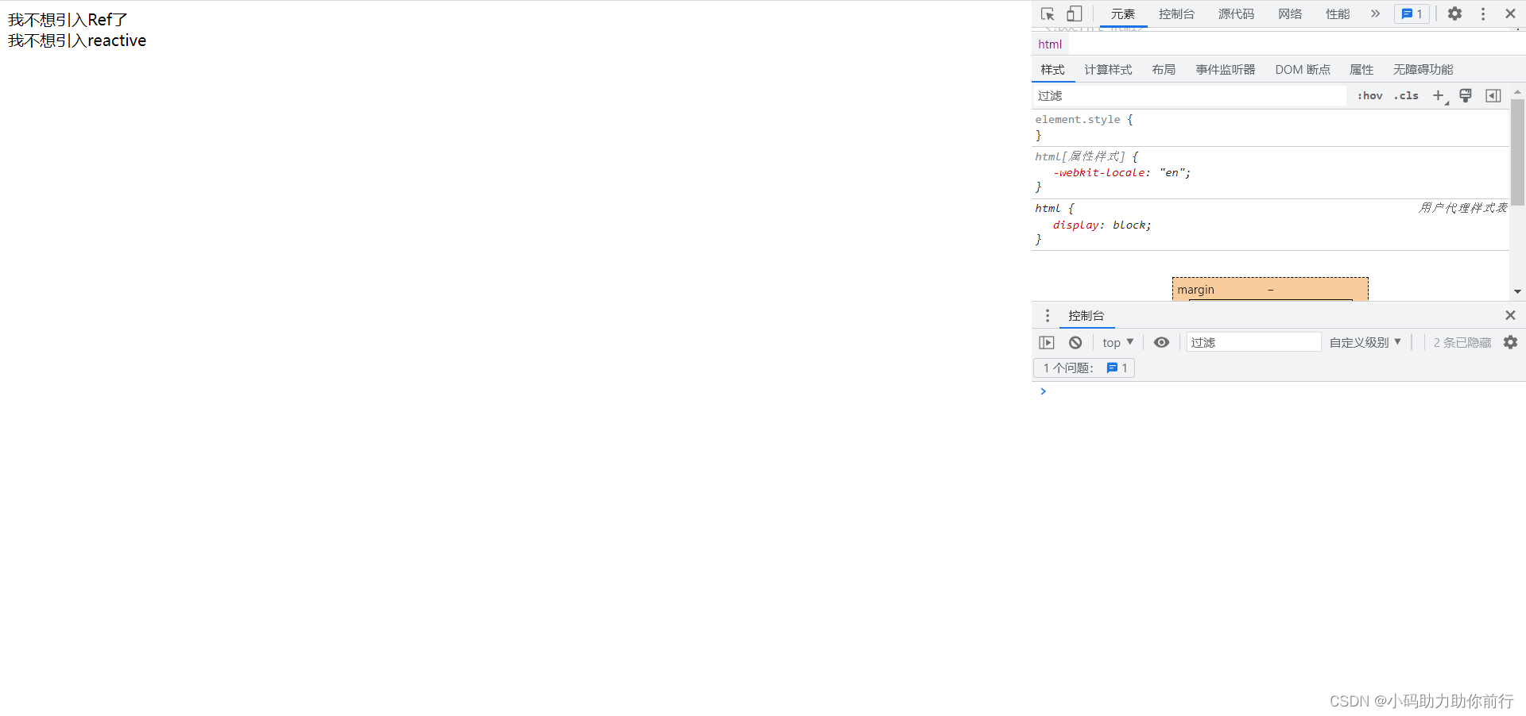The image size is (1526, 716).
Task: Open the 源代码 tab
Action: [1236, 14]
